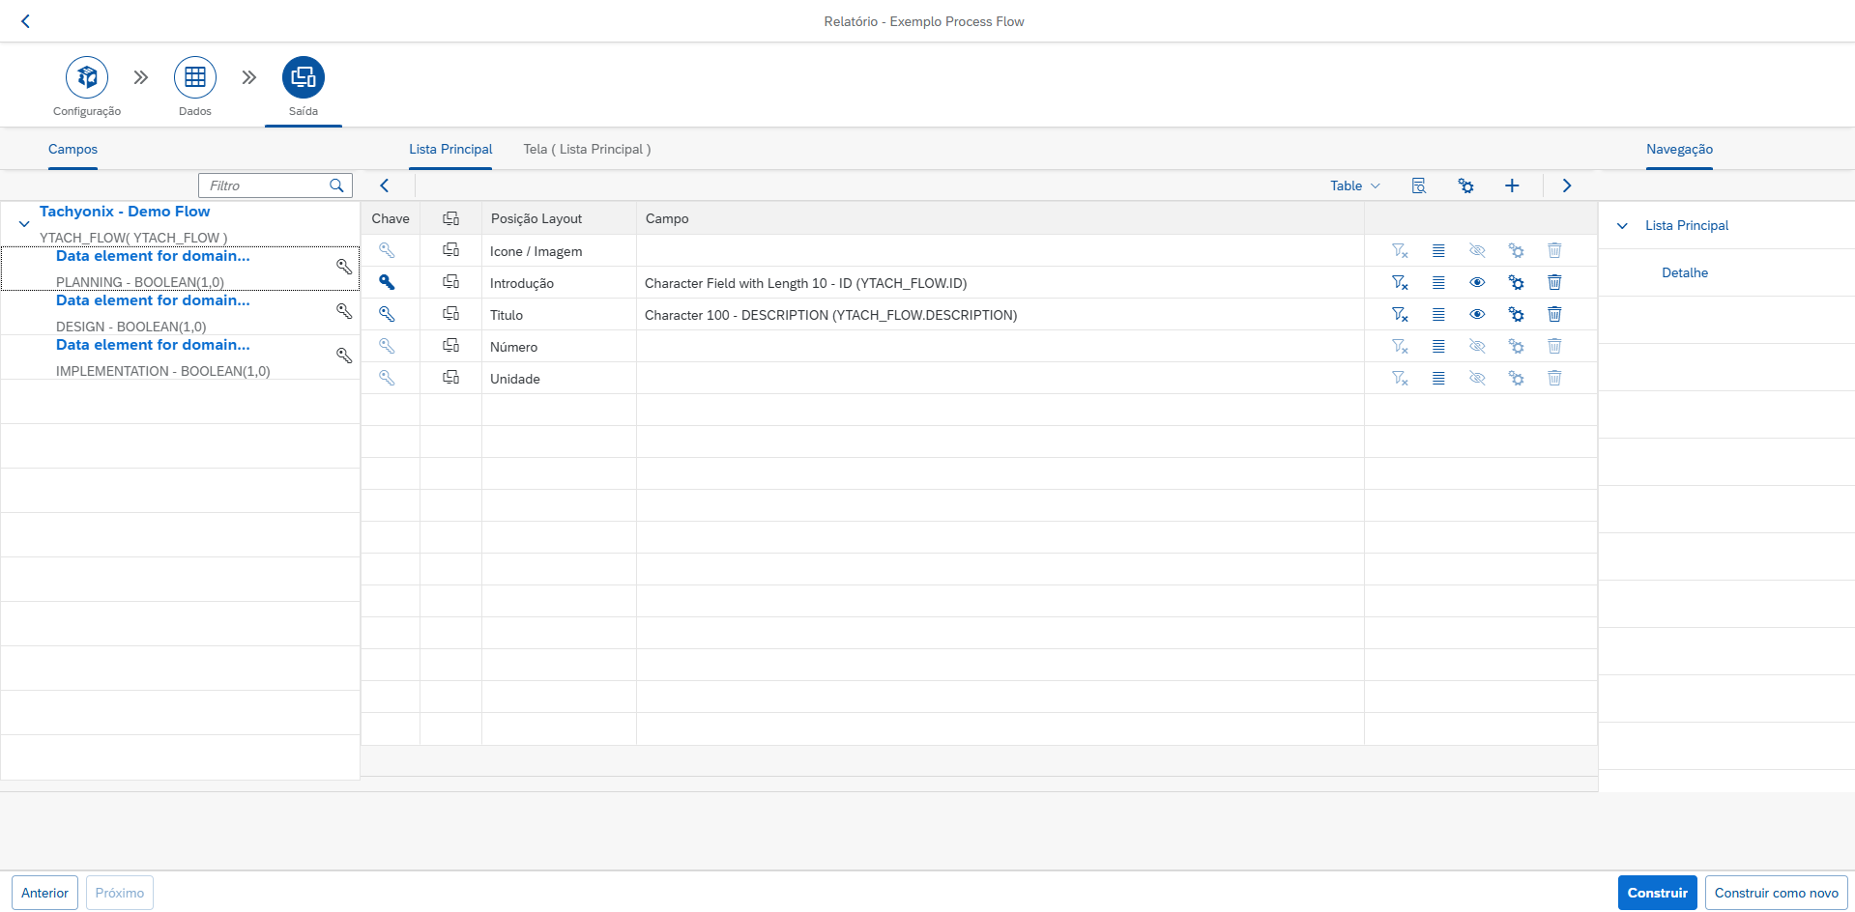Toggle visibility eye for the Unidade row
The image size is (1855, 912).
1477,378
